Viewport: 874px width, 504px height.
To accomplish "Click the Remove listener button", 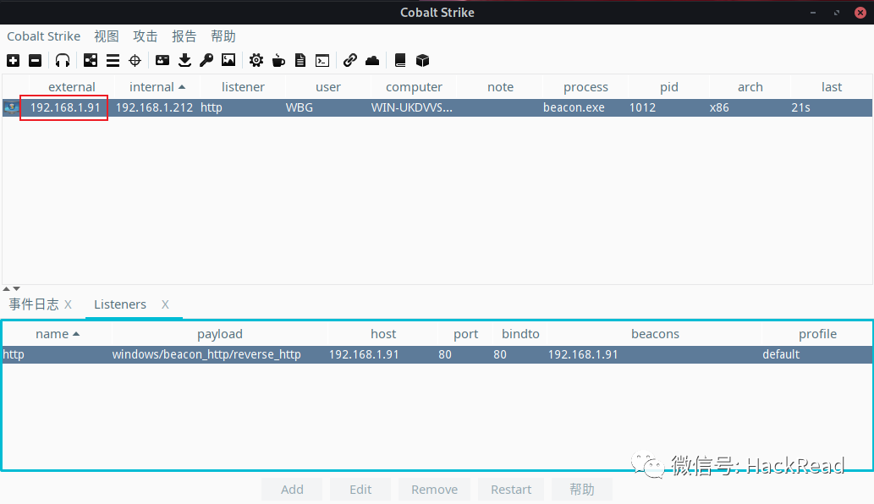I will (x=434, y=490).
